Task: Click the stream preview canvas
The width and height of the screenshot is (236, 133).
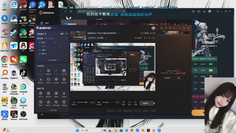Action: (x=113, y=67)
